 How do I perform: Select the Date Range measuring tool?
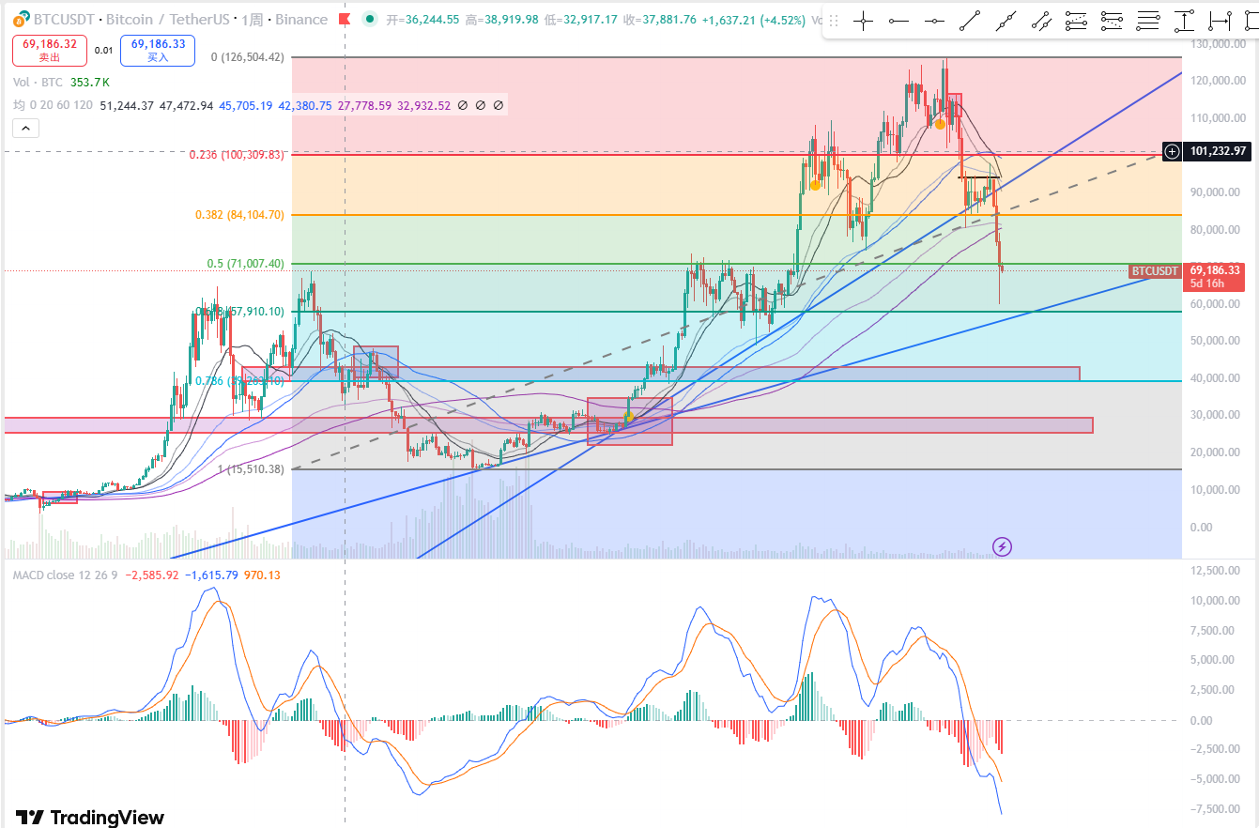click(1220, 22)
